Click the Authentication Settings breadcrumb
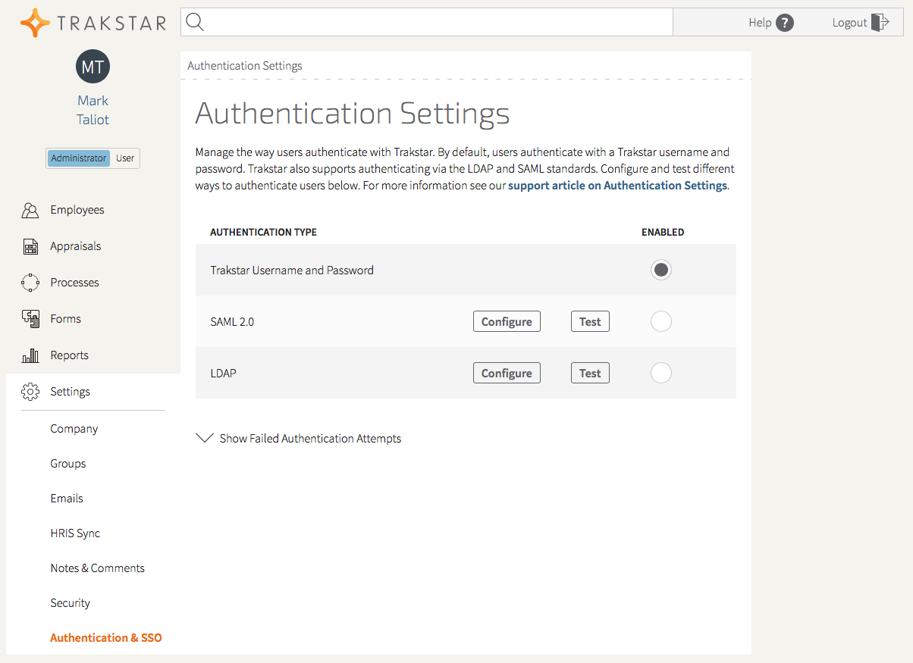The width and height of the screenshot is (913, 663). (x=245, y=66)
